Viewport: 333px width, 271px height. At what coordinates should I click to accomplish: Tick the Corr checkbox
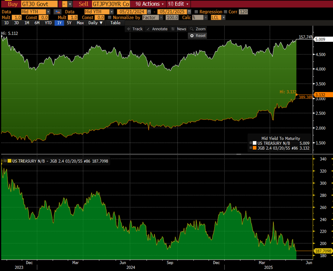[x=225, y=12]
